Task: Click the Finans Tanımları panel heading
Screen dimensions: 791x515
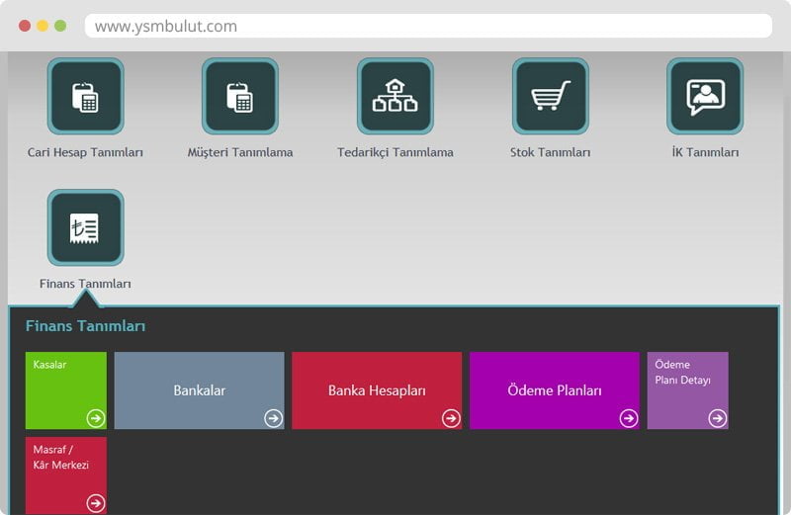Action: pos(85,326)
